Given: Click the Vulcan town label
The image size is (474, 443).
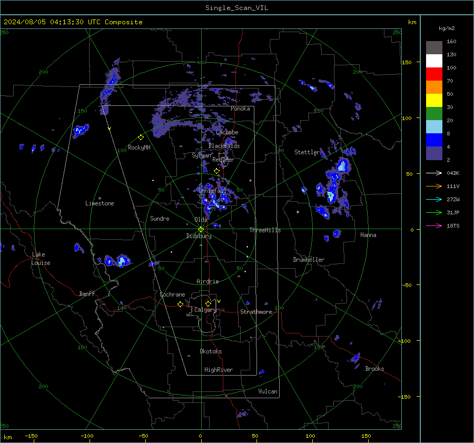Looking at the screenshot, I should pyautogui.click(x=268, y=391).
